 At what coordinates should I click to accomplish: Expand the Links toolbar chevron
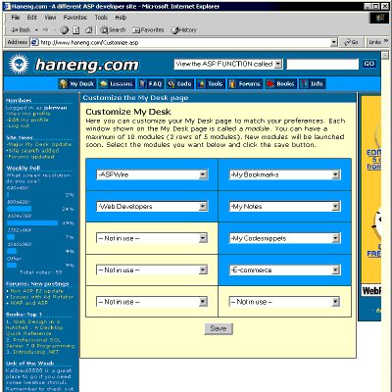[386, 41]
